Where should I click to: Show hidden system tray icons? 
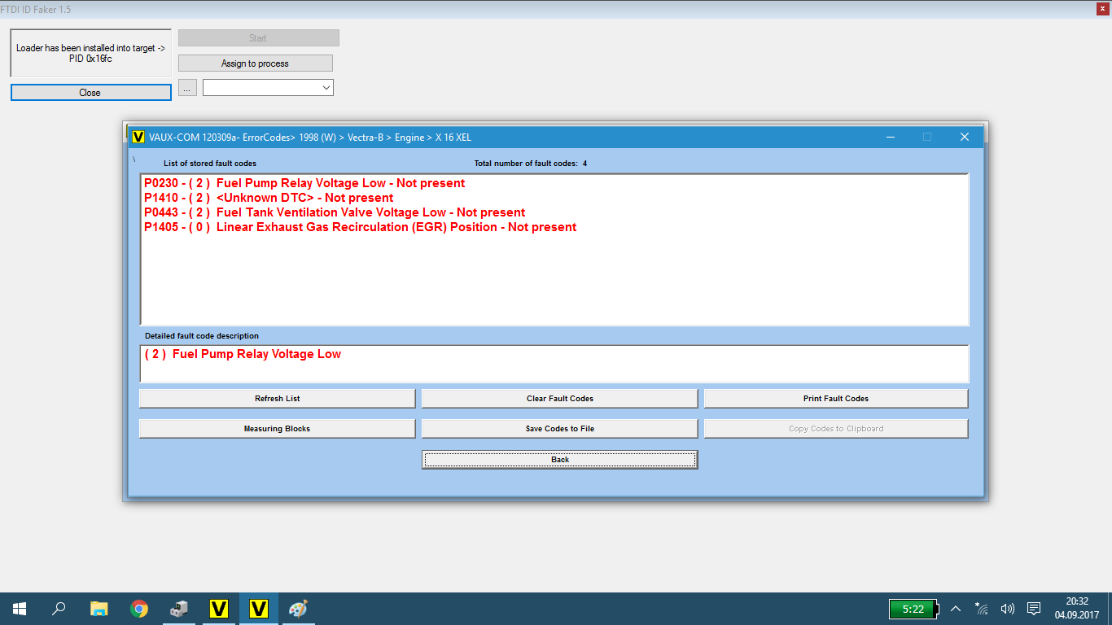pyautogui.click(x=956, y=609)
